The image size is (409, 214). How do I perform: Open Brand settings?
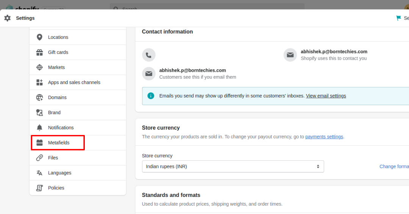[78, 113]
